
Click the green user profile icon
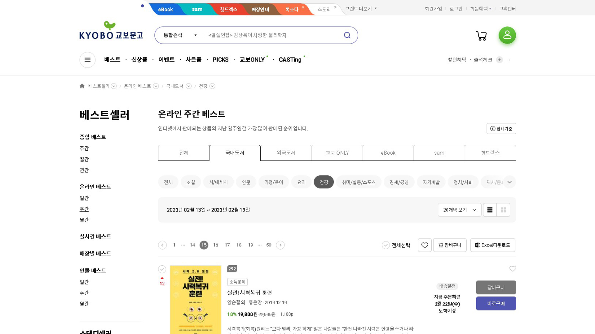[507, 35]
